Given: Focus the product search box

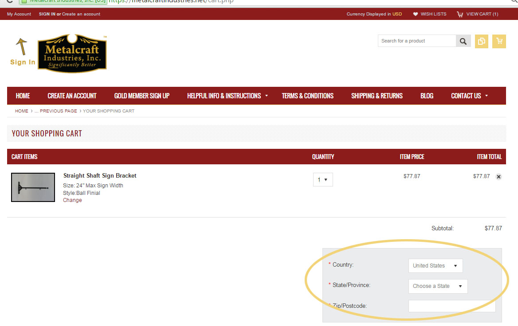Looking at the screenshot, I should click(x=417, y=41).
